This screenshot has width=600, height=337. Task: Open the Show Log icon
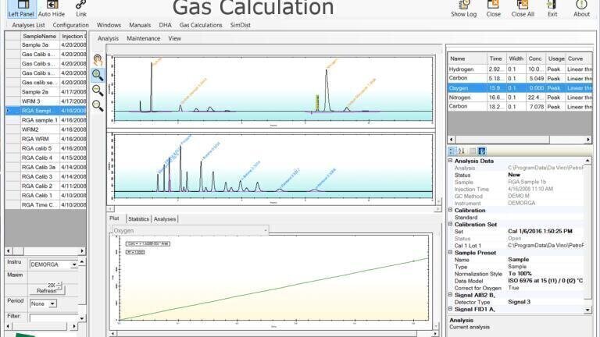[x=464, y=9]
